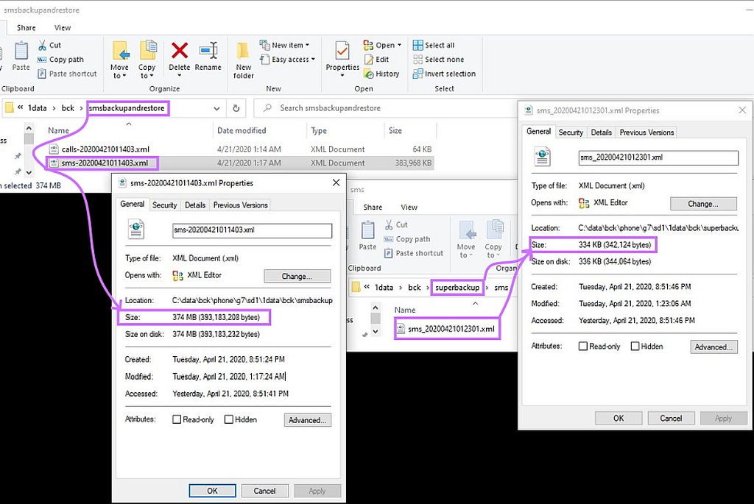Create a New folder
754x504 pixels.
243,60
